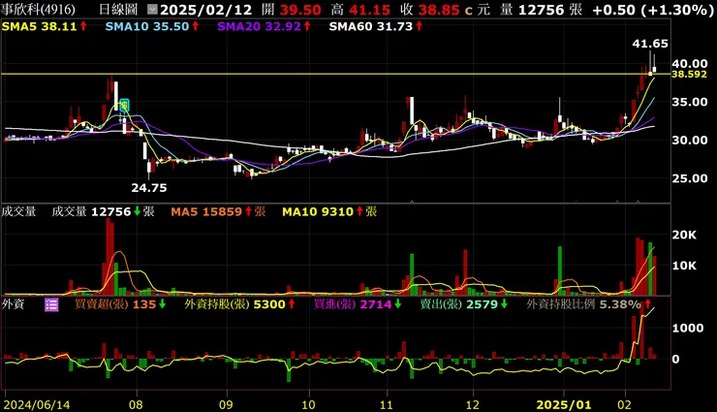Click the yellow 38.592 price line label

pos(689,74)
